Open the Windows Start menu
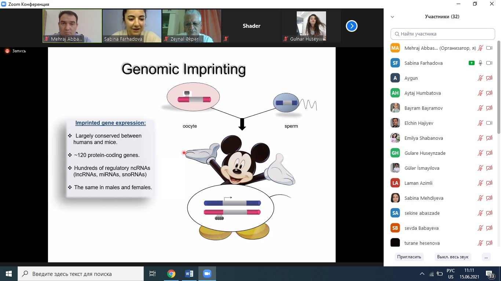Screen dimensions: 501x281 (x=9, y=274)
